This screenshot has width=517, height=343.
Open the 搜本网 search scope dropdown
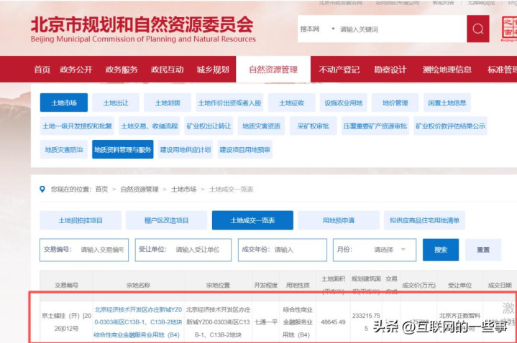tap(317, 29)
